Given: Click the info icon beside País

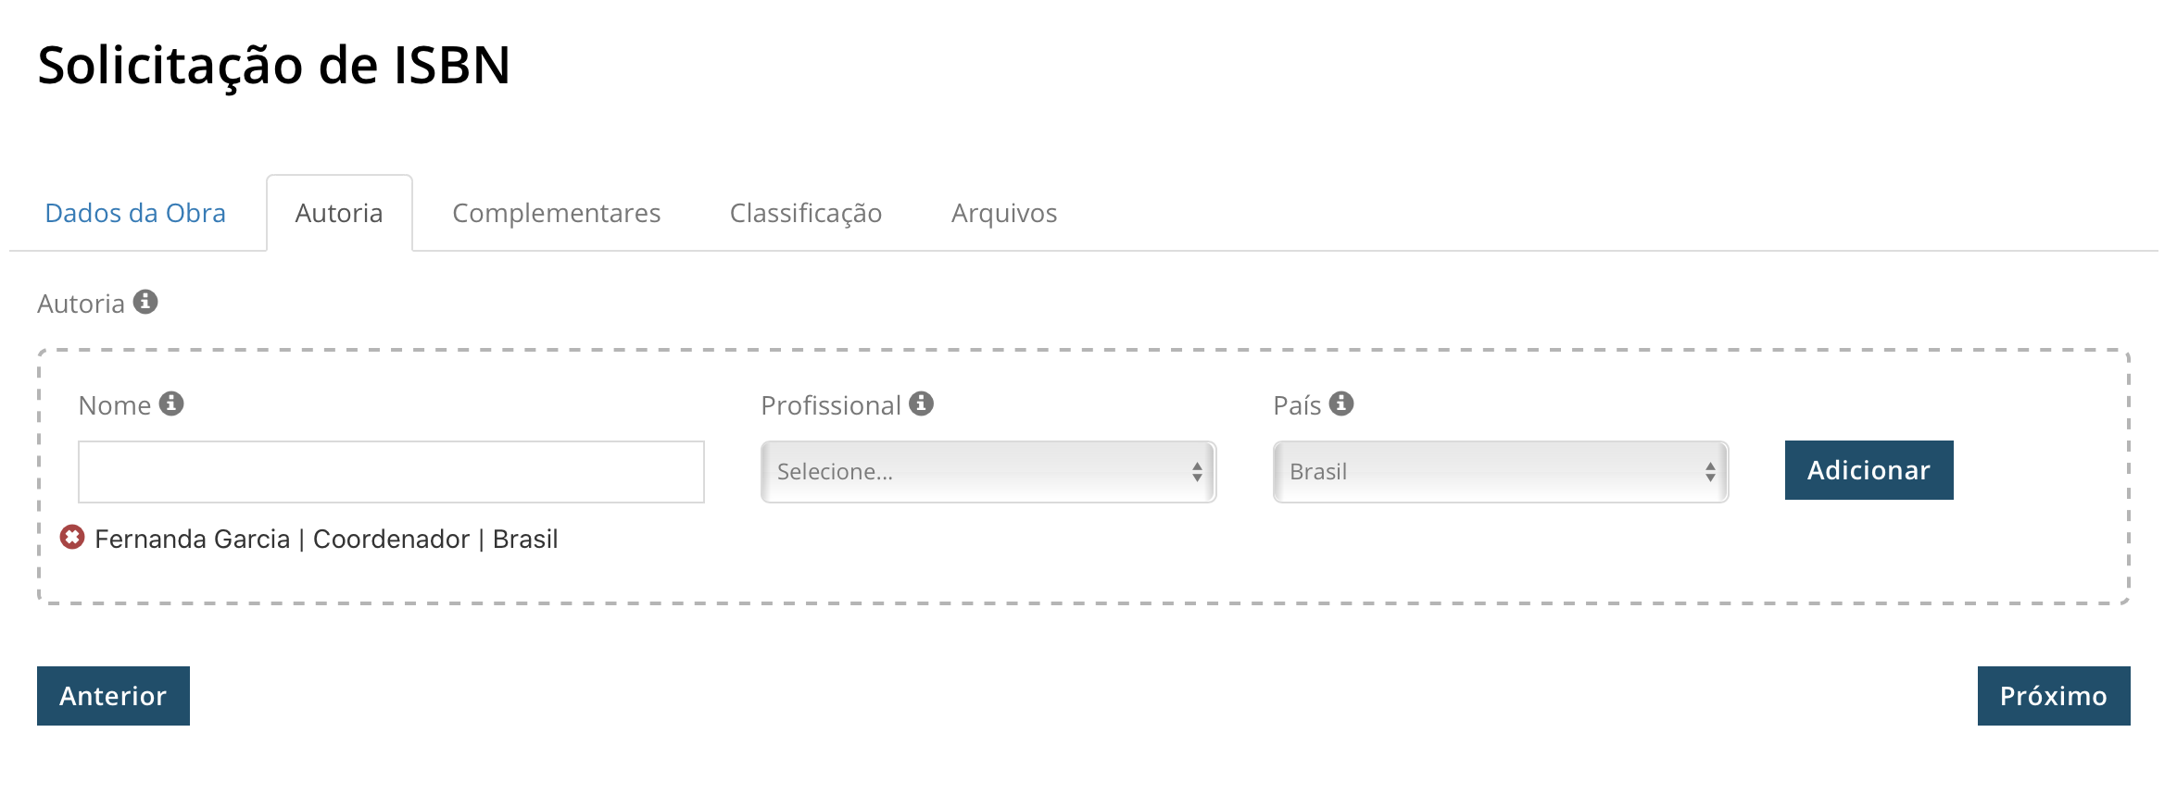Looking at the screenshot, I should click(x=1341, y=403).
